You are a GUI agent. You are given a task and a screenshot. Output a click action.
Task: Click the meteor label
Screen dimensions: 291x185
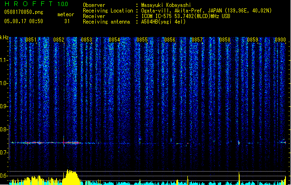(66, 14)
